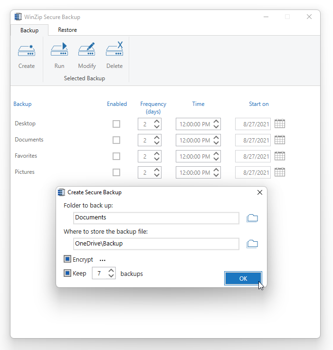Open calendar picker for Desktop row

point(280,123)
